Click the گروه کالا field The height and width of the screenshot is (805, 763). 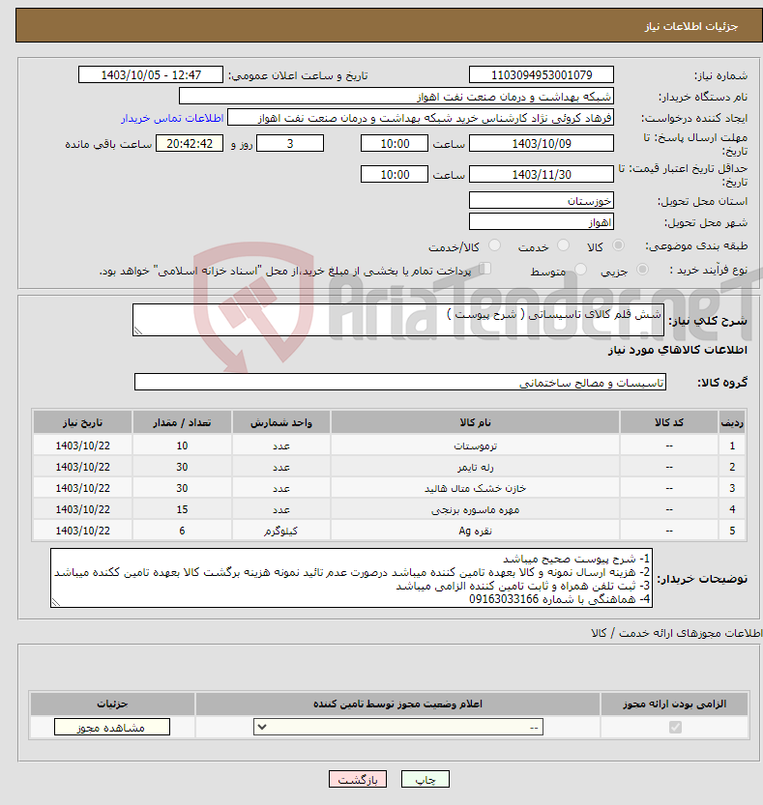tap(400, 383)
